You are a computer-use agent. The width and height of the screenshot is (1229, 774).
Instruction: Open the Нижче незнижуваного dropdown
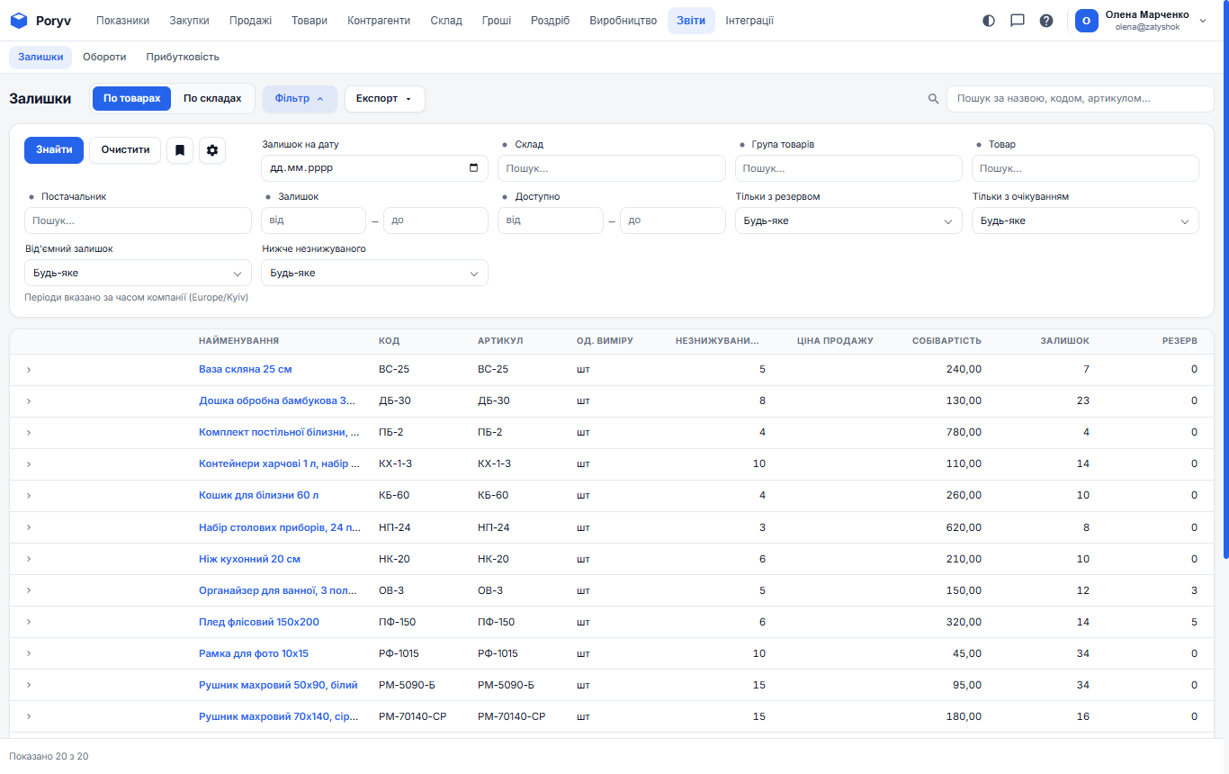point(374,273)
